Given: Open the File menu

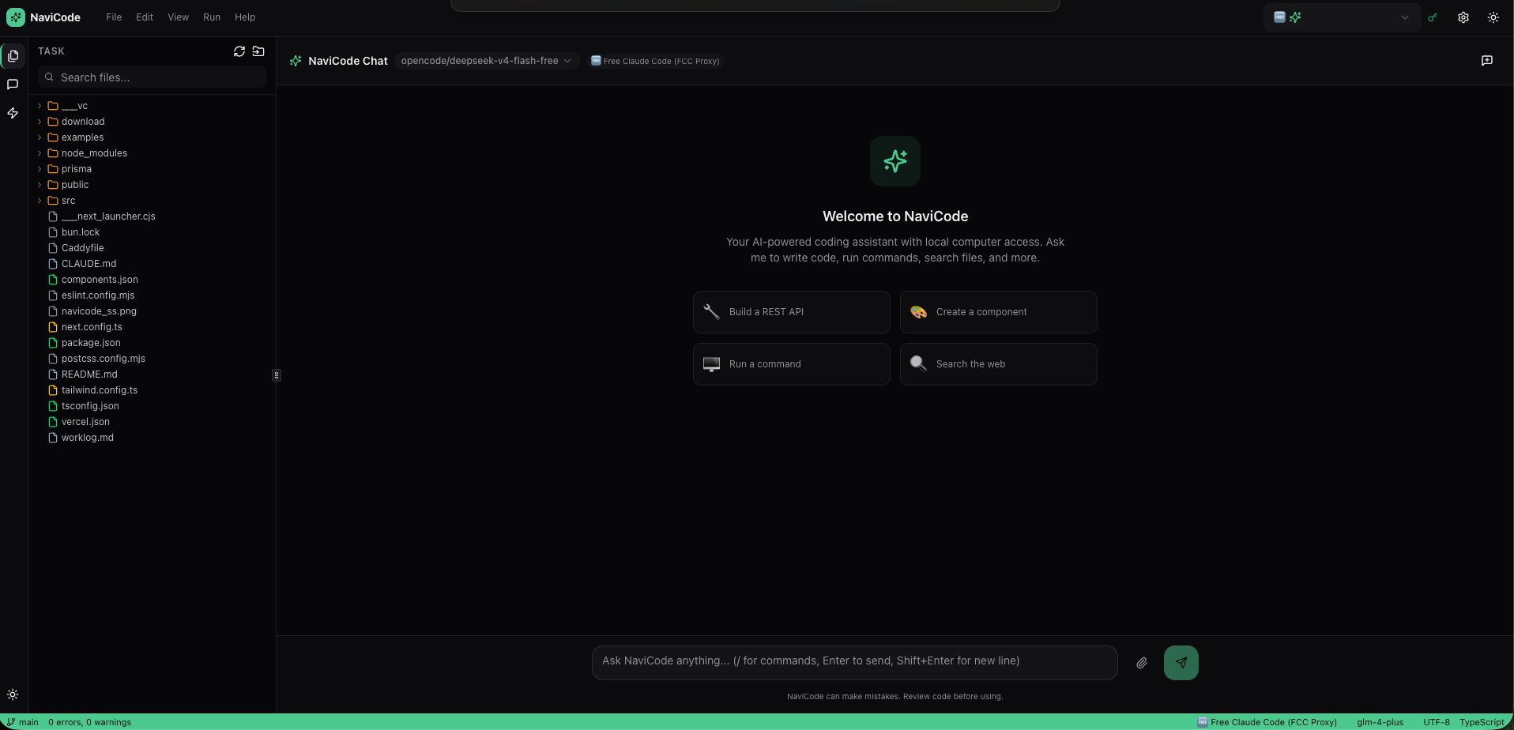Looking at the screenshot, I should [x=114, y=17].
